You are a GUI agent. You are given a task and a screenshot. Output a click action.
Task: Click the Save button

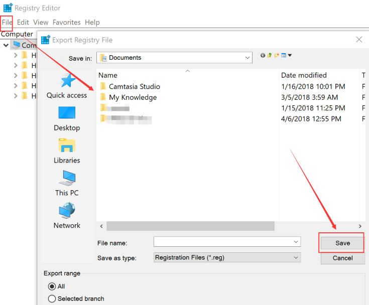pyautogui.click(x=342, y=243)
